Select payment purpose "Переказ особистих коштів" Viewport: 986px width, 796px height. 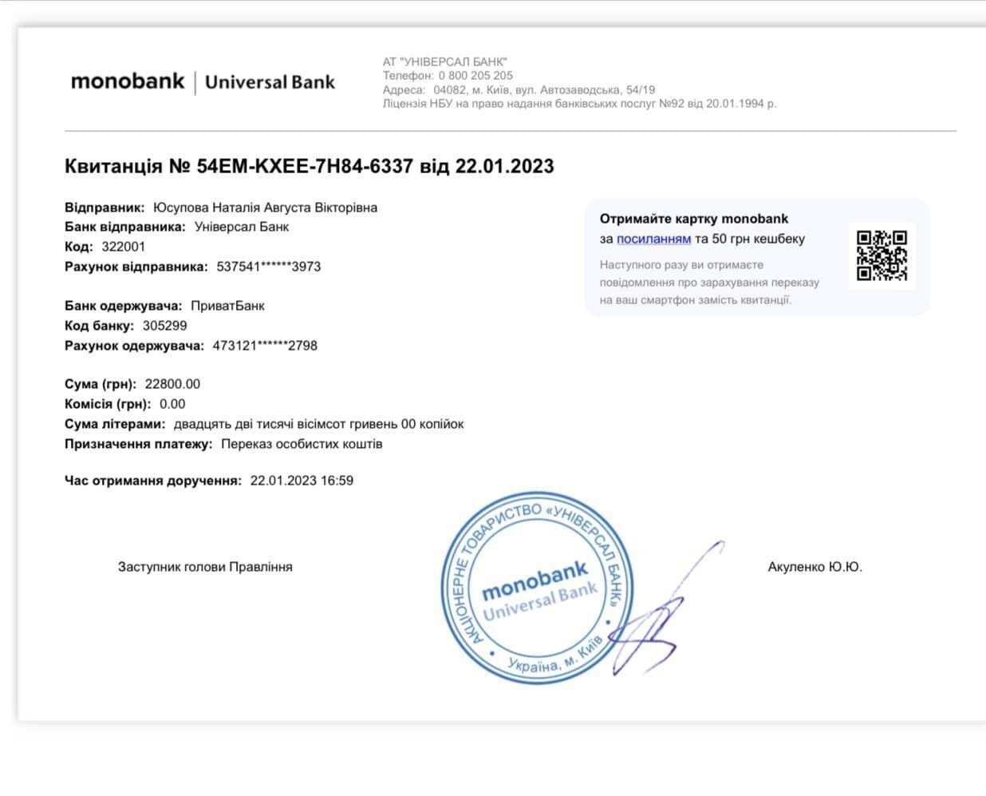point(302,444)
